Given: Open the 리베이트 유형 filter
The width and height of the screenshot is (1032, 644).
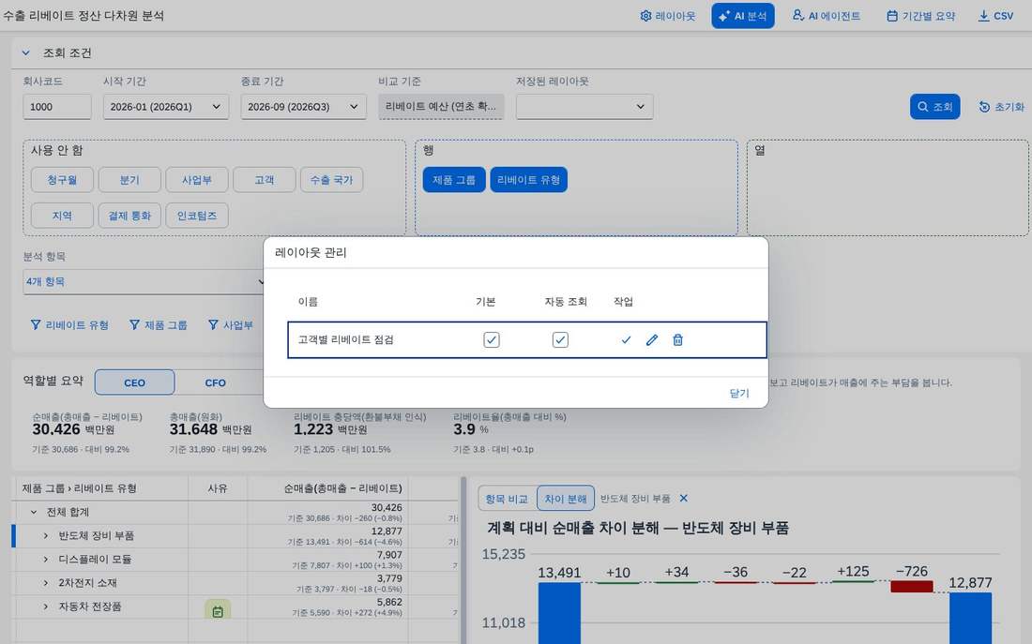Looking at the screenshot, I should click(x=69, y=325).
